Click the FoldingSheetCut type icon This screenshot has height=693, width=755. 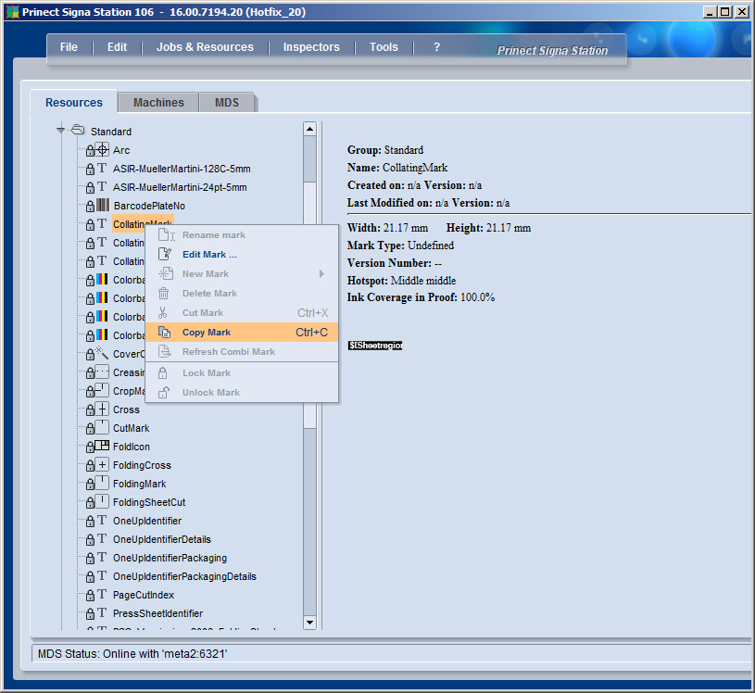pos(102,501)
